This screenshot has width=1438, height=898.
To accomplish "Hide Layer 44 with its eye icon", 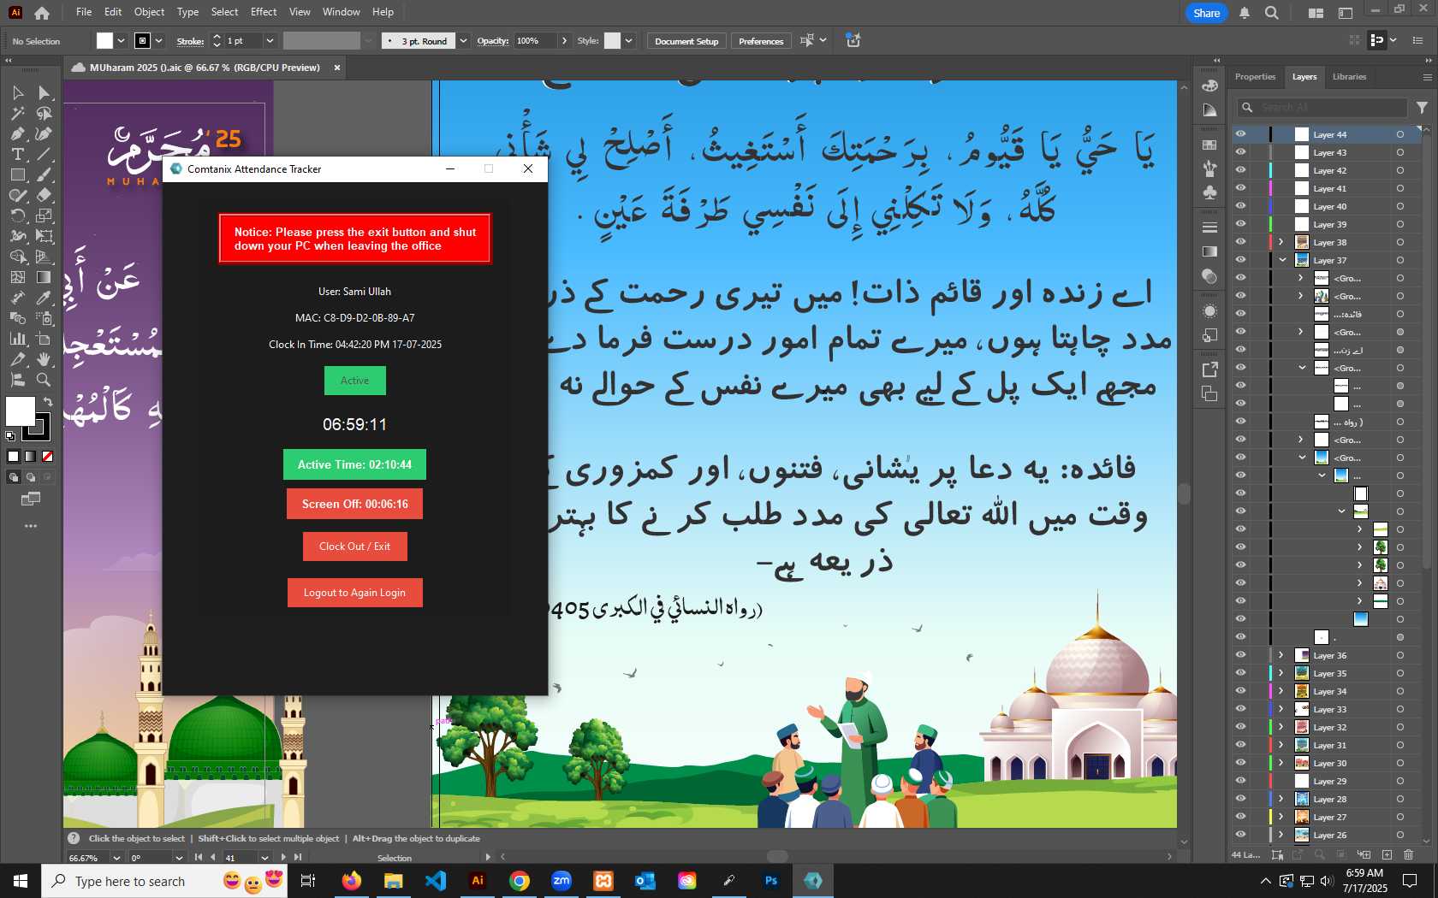I will pos(1240,134).
